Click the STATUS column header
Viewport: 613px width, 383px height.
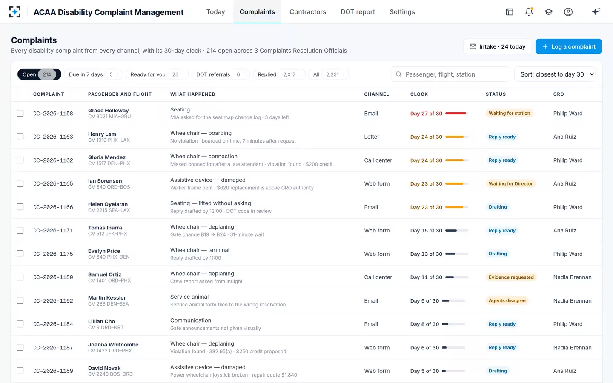click(496, 94)
